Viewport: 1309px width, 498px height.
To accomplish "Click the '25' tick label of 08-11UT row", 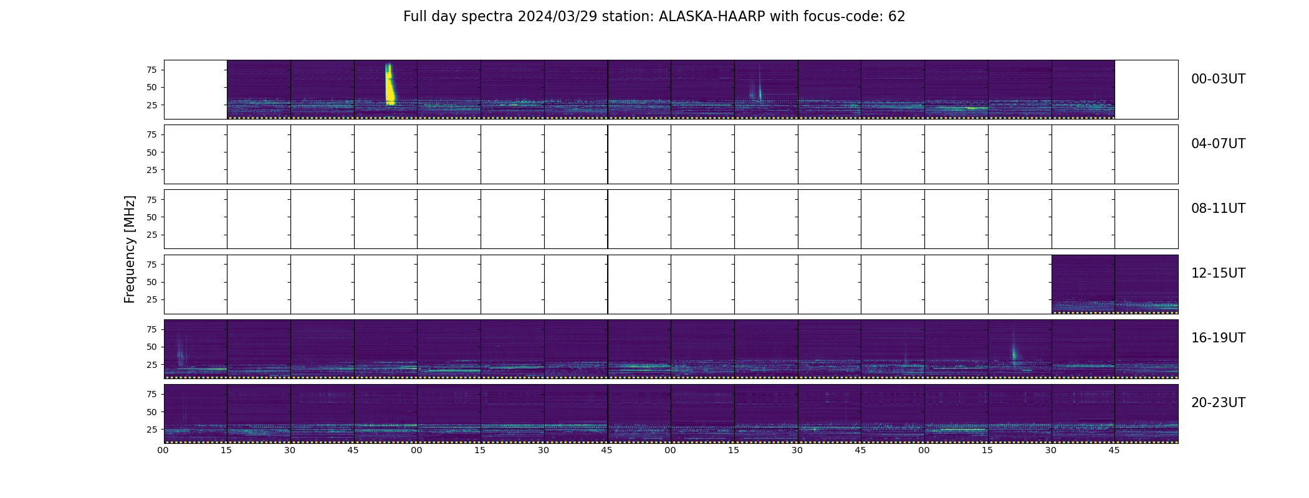I will click(x=151, y=235).
